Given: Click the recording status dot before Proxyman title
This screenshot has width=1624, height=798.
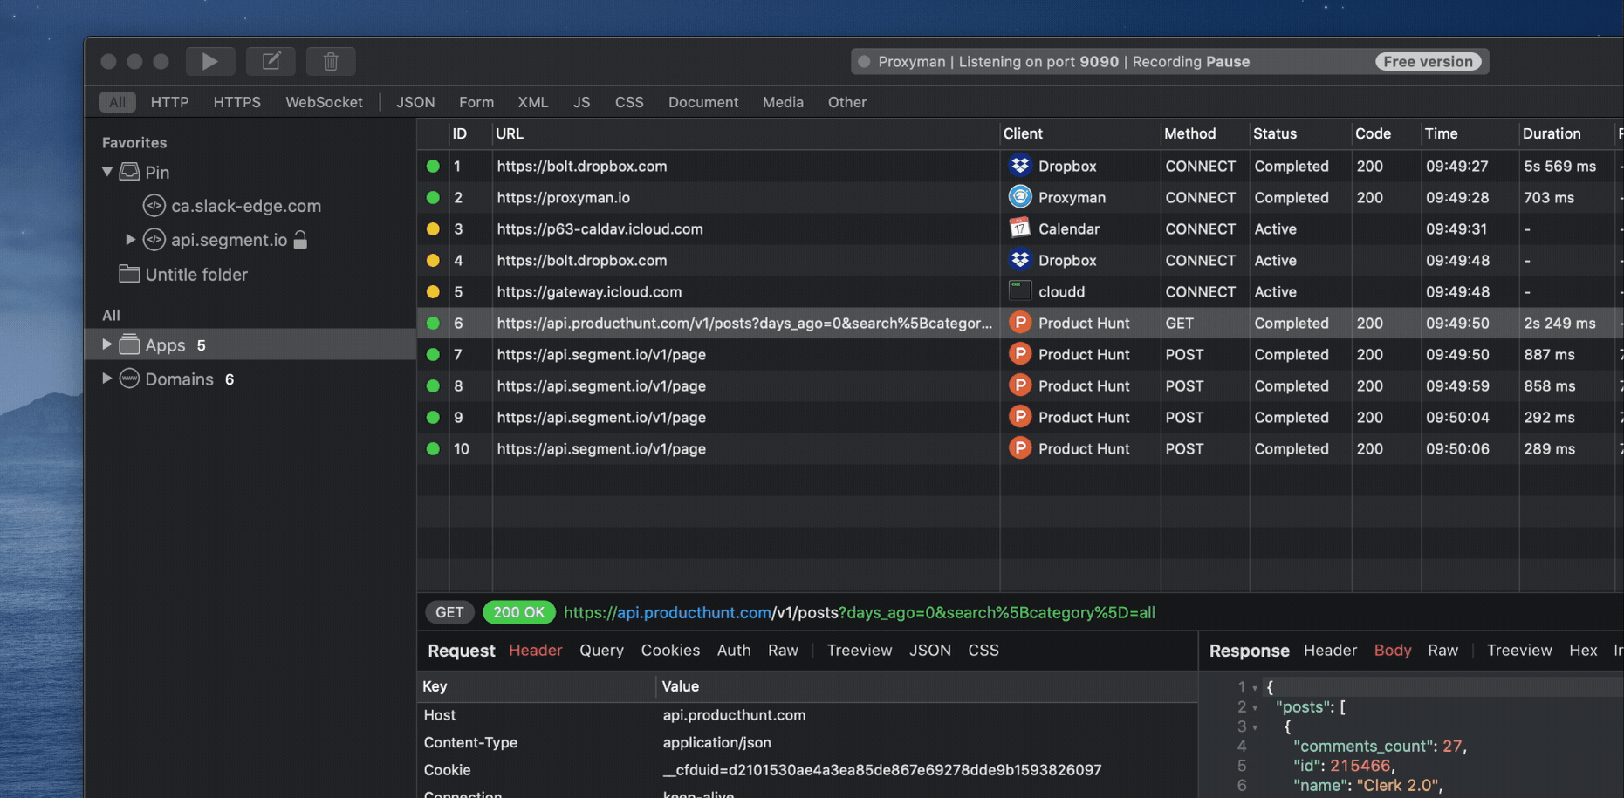Looking at the screenshot, I should coord(864,62).
